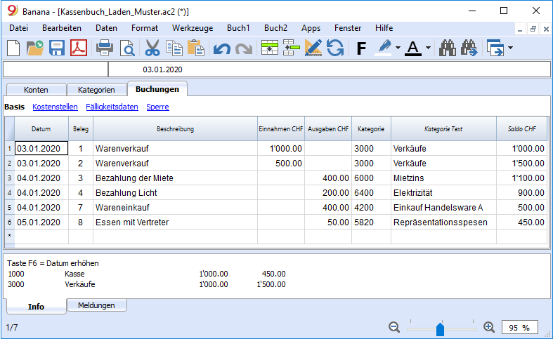Select the Elektrizität category text cell
The image size is (553, 339).
click(443, 193)
